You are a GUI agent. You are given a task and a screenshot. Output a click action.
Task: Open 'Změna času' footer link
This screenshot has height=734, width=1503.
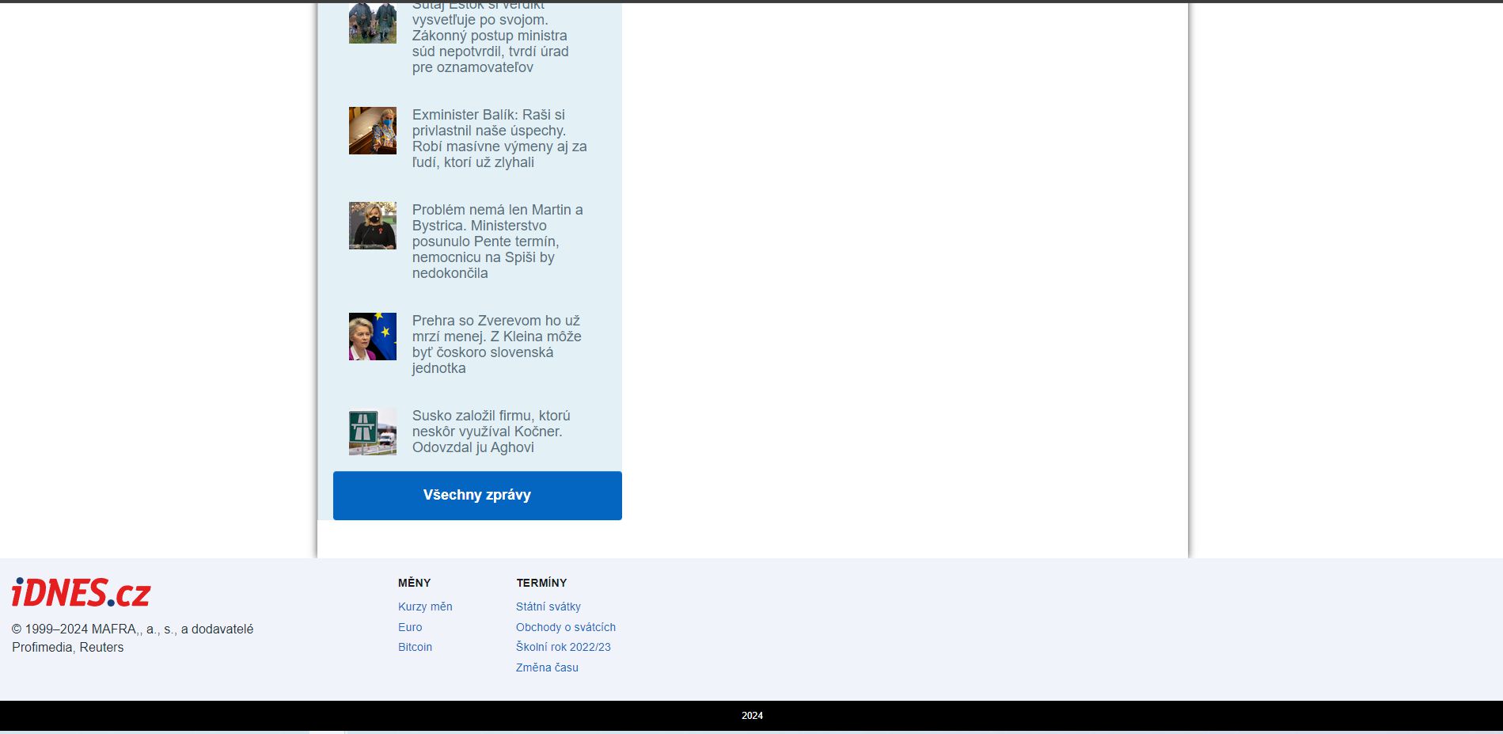click(547, 667)
